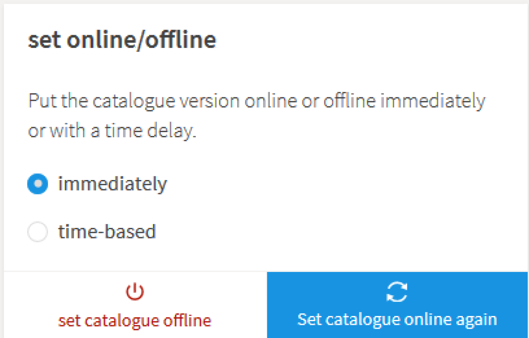Click the red power icon
Viewport: 529px width, 338px height.
coord(134,292)
